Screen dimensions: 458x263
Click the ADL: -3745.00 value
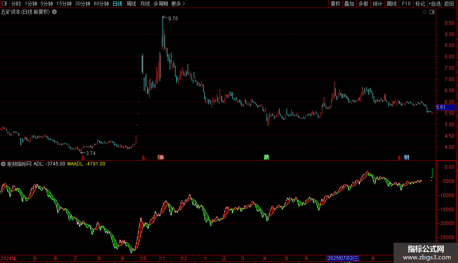click(49, 164)
